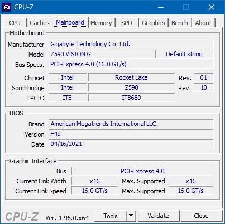Minimize the CPU-Z window
This screenshot has width=225, height=224.
click(x=161, y=7)
